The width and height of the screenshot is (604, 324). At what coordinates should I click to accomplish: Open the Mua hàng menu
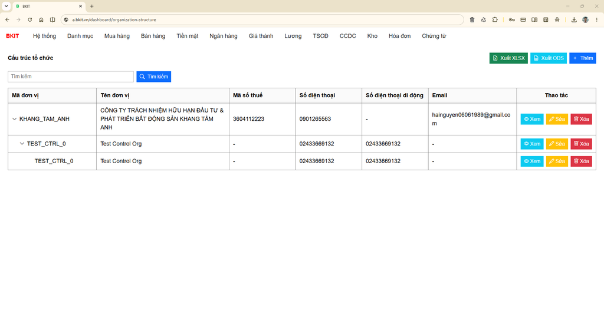(117, 36)
